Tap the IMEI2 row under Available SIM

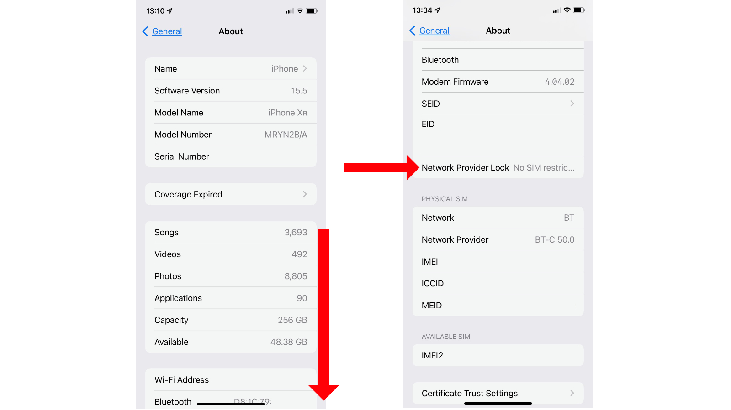[x=498, y=355]
